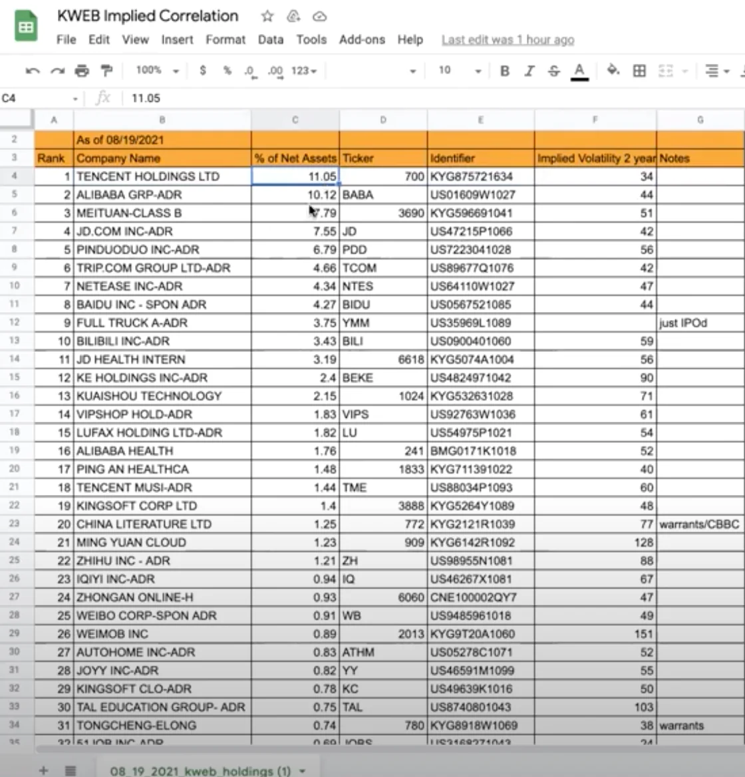The height and width of the screenshot is (777, 745).
Task: Open the name box dropdown arrow
Action: click(75, 98)
